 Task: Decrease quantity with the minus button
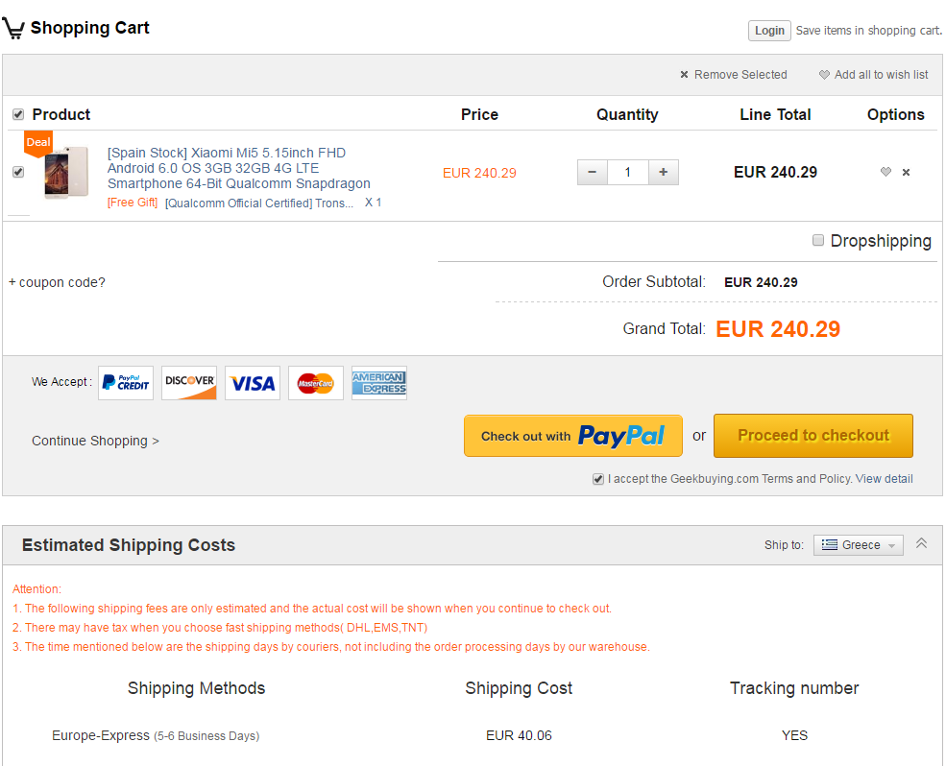(x=592, y=173)
